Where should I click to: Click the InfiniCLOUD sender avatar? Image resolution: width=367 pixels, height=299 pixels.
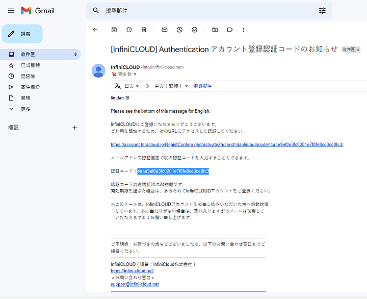(98, 70)
